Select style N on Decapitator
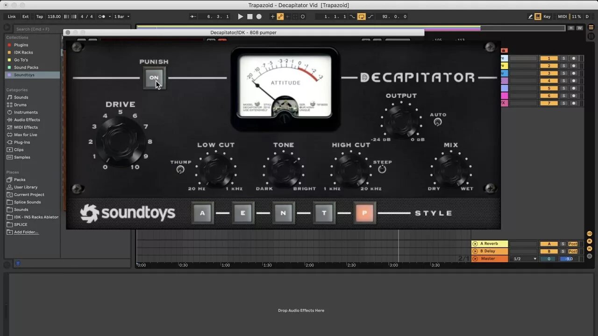 [x=283, y=213]
